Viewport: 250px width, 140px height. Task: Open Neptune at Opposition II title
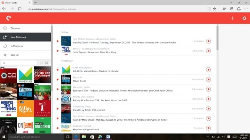pyautogui.click(x=86, y=130)
